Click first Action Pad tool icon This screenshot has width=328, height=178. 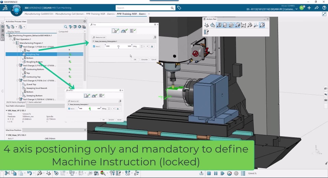[206, 25]
